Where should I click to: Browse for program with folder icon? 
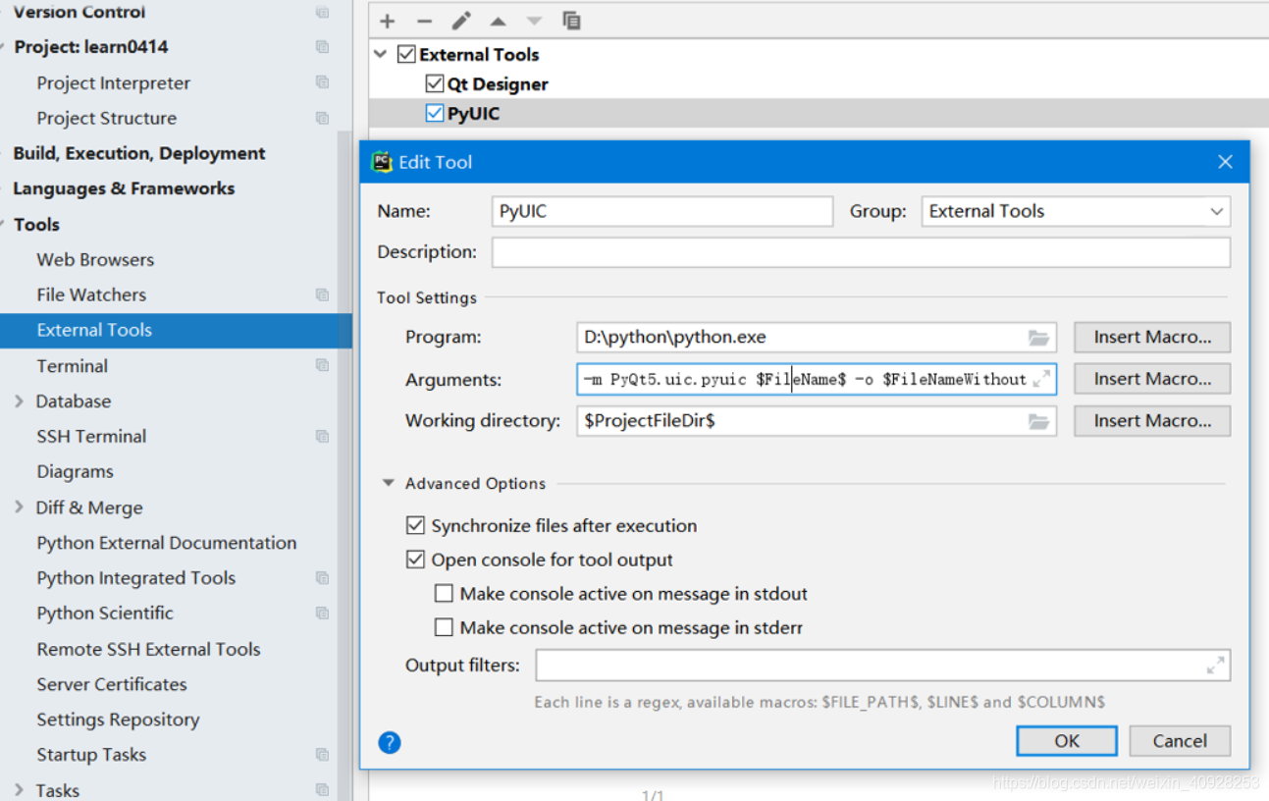[1038, 338]
